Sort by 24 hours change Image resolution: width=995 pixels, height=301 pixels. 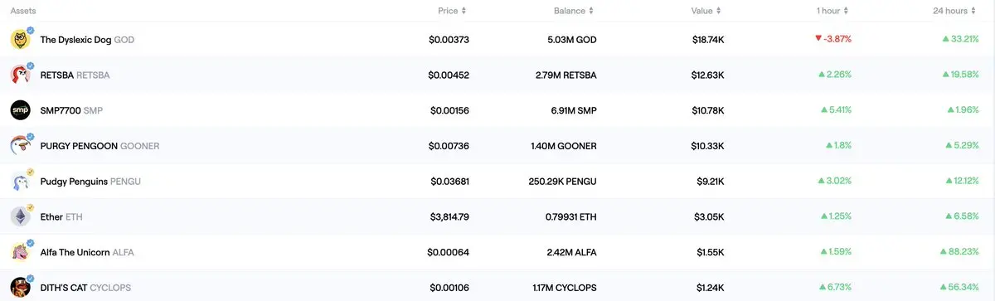pyautogui.click(x=955, y=11)
